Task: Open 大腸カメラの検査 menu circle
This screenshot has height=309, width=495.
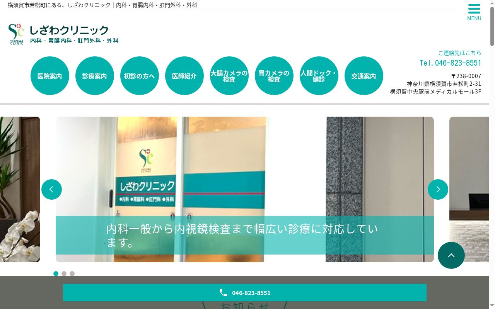Action: pos(229,76)
